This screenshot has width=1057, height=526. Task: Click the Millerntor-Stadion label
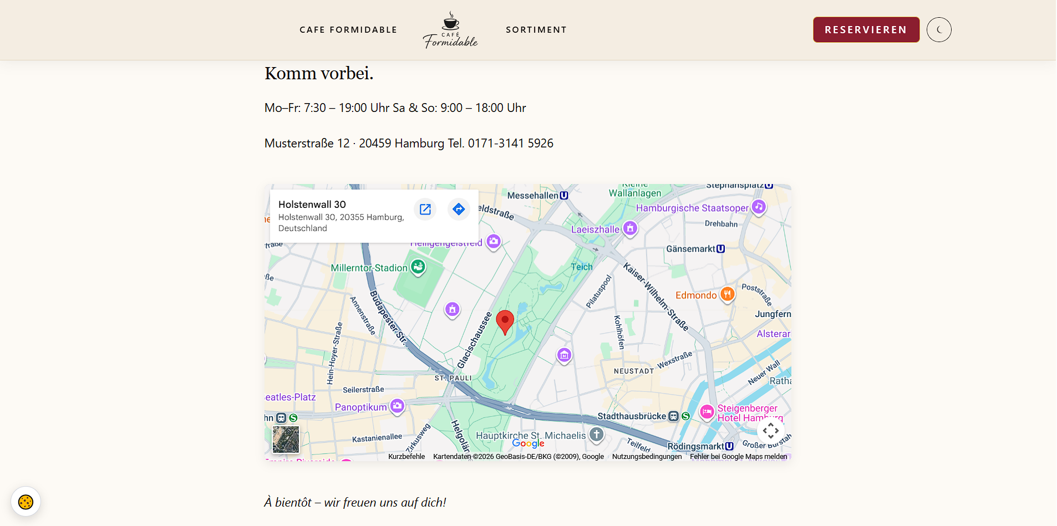pyautogui.click(x=369, y=268)
